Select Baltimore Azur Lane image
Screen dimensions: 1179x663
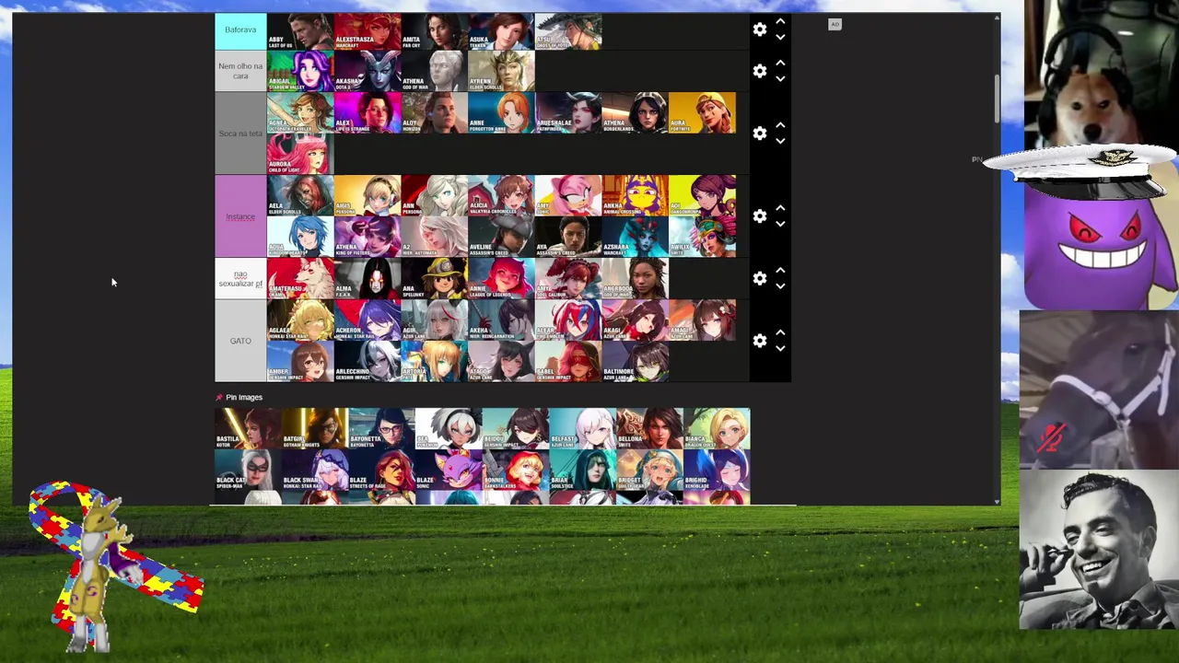tap(636, 361)
